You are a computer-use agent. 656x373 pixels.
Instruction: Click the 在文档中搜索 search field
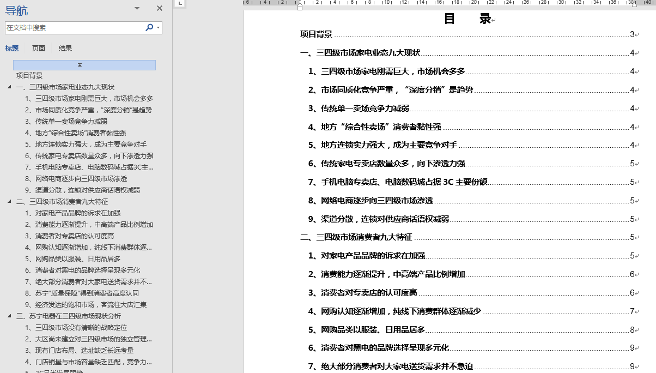click(x=74, y=27)
